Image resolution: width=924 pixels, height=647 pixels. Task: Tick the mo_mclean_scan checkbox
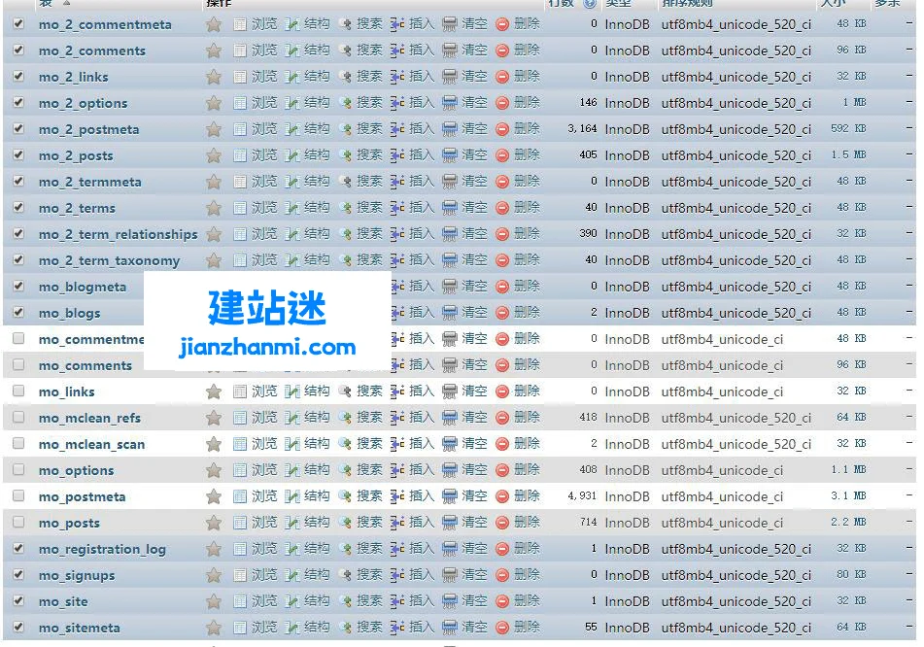click(18, 443)
